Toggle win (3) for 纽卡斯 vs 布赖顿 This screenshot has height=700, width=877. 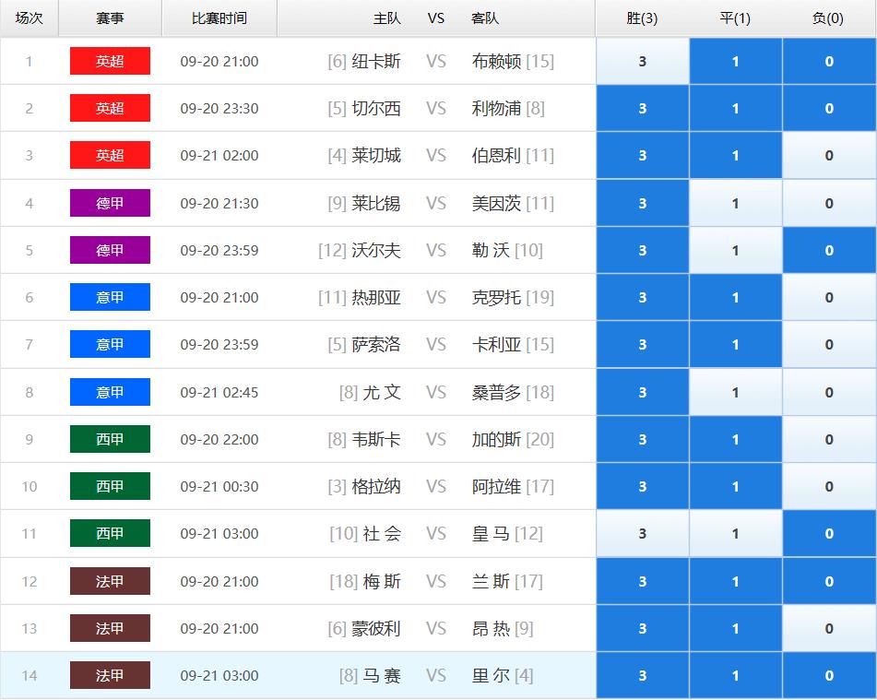click(642, 61)
